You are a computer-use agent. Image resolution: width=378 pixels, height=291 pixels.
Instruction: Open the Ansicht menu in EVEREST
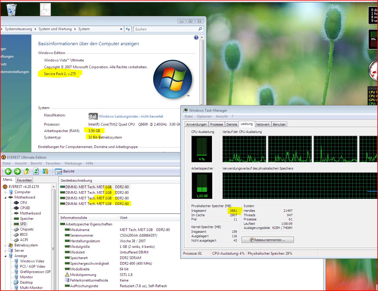pos(21,163)
